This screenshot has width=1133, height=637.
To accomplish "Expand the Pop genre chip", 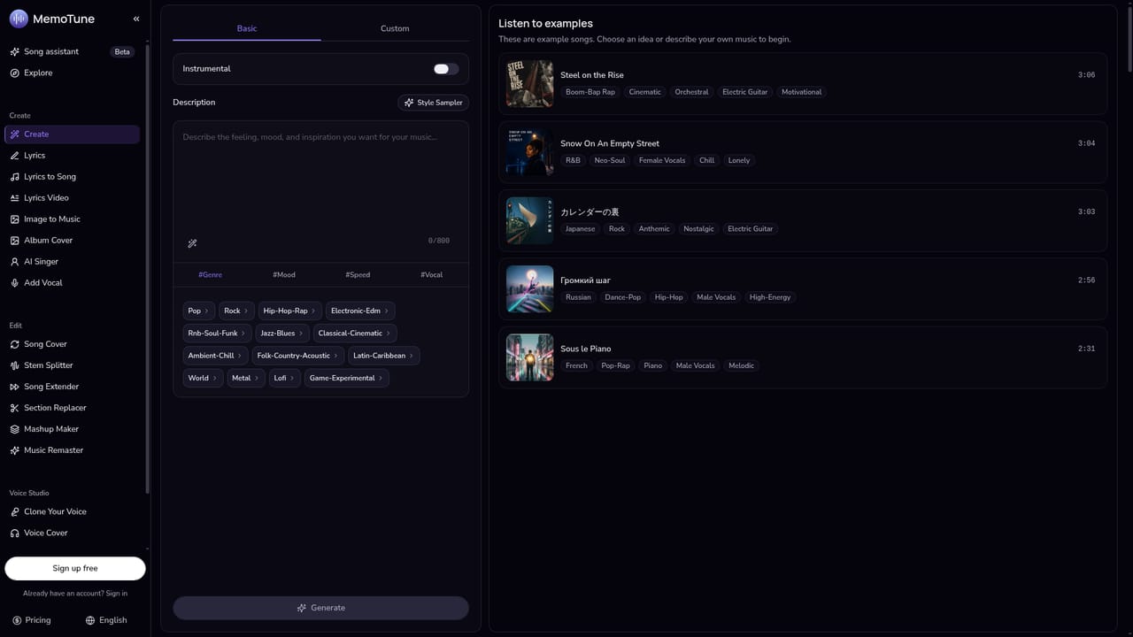I will (x=198, y=311).
